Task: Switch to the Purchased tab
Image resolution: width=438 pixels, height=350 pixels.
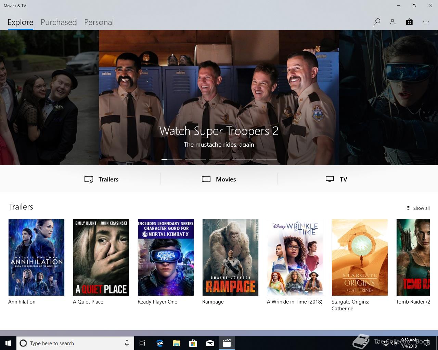Action: pyautogui.click(x=59, y=22)
